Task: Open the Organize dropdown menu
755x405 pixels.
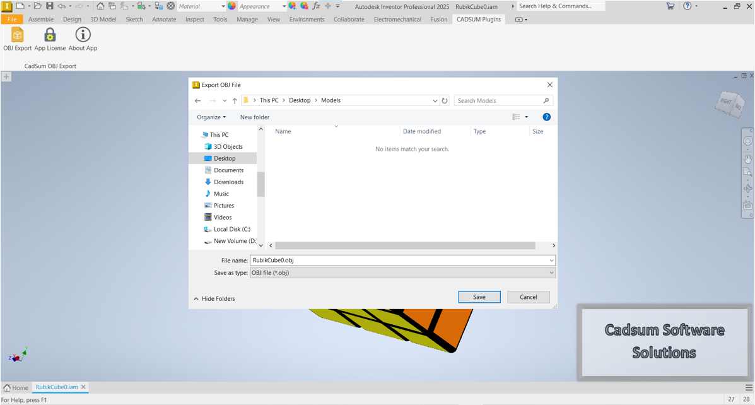Action: tap(211, 117)
